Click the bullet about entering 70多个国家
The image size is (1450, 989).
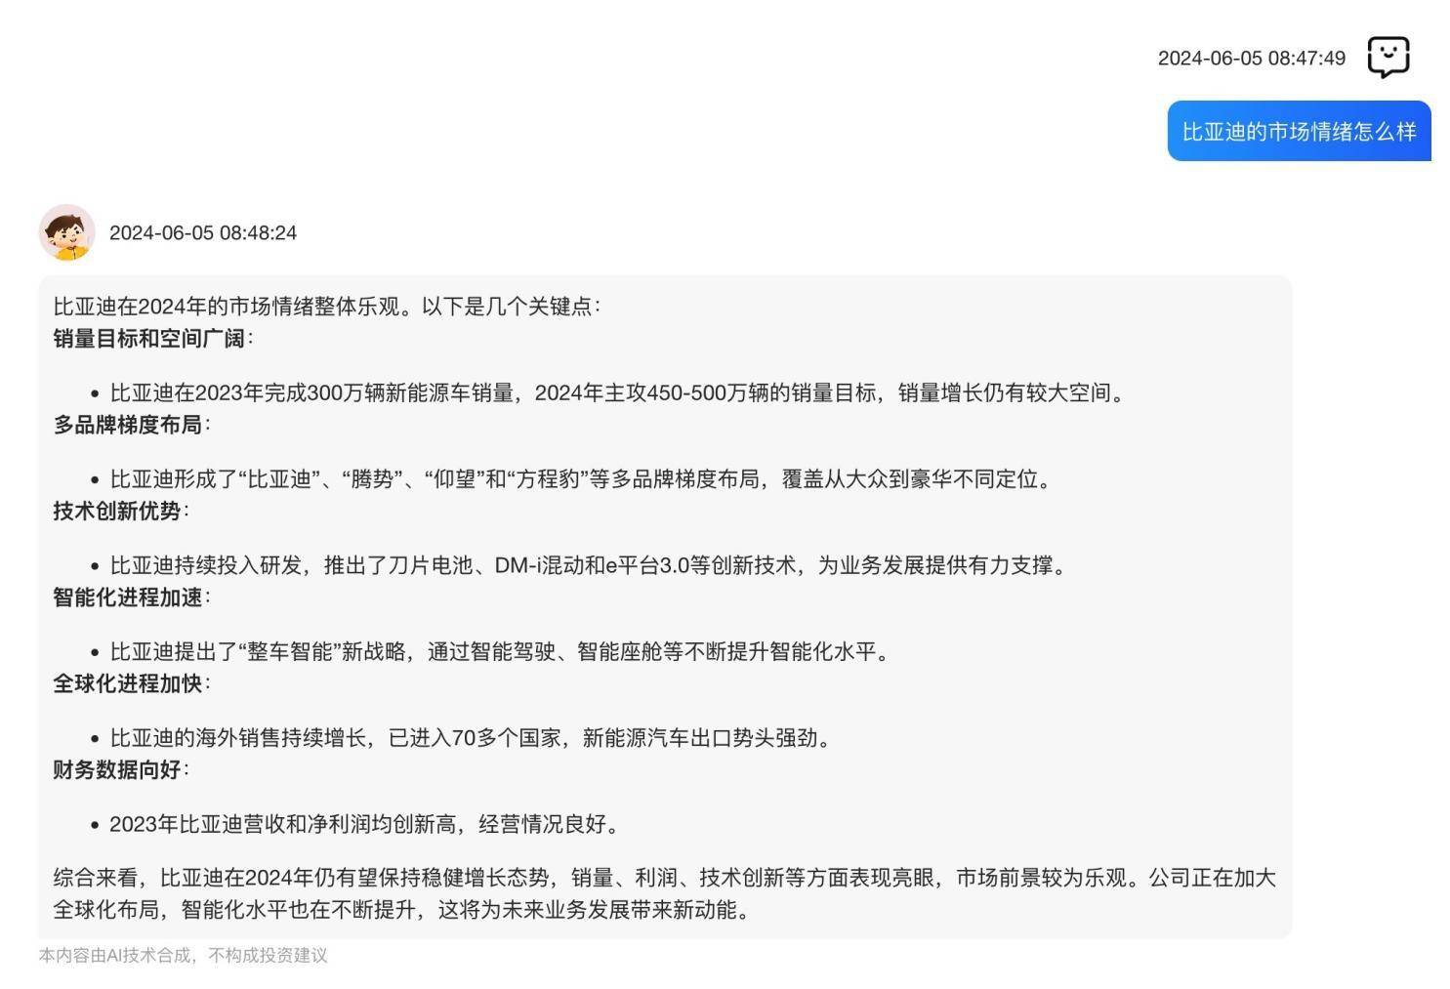click(473, 738)
